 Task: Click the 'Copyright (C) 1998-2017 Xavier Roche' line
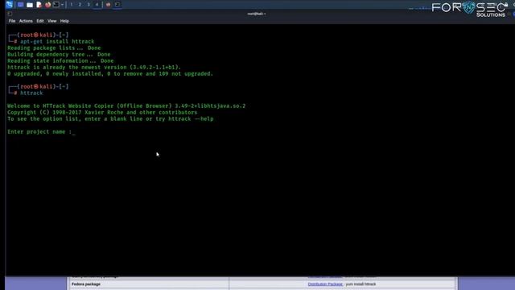[102, 113]
